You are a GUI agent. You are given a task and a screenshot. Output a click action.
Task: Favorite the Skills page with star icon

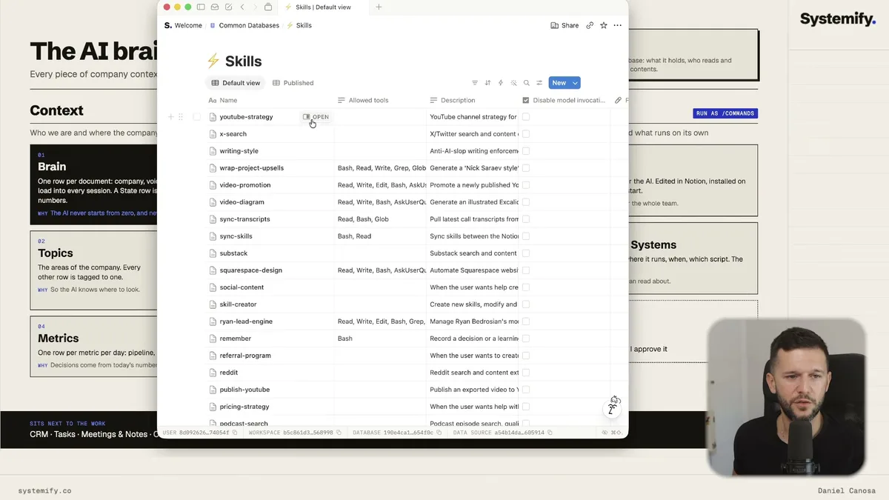pos(604,25)
